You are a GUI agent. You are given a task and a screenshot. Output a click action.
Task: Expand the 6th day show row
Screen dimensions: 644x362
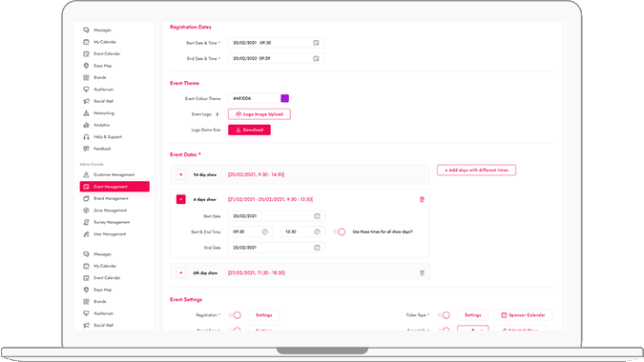[181, 273]
